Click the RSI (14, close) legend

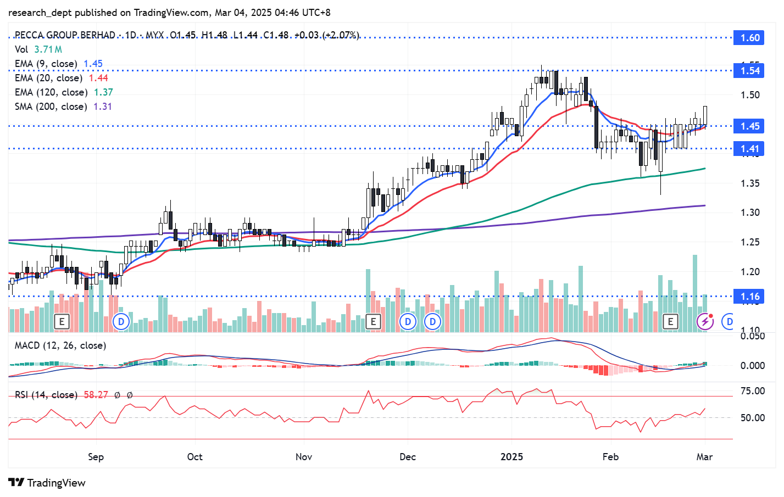(x=46, y=395)
